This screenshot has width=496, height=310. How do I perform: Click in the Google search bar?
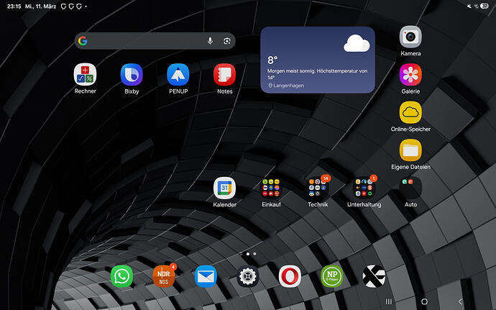click(x=155, y=41)
